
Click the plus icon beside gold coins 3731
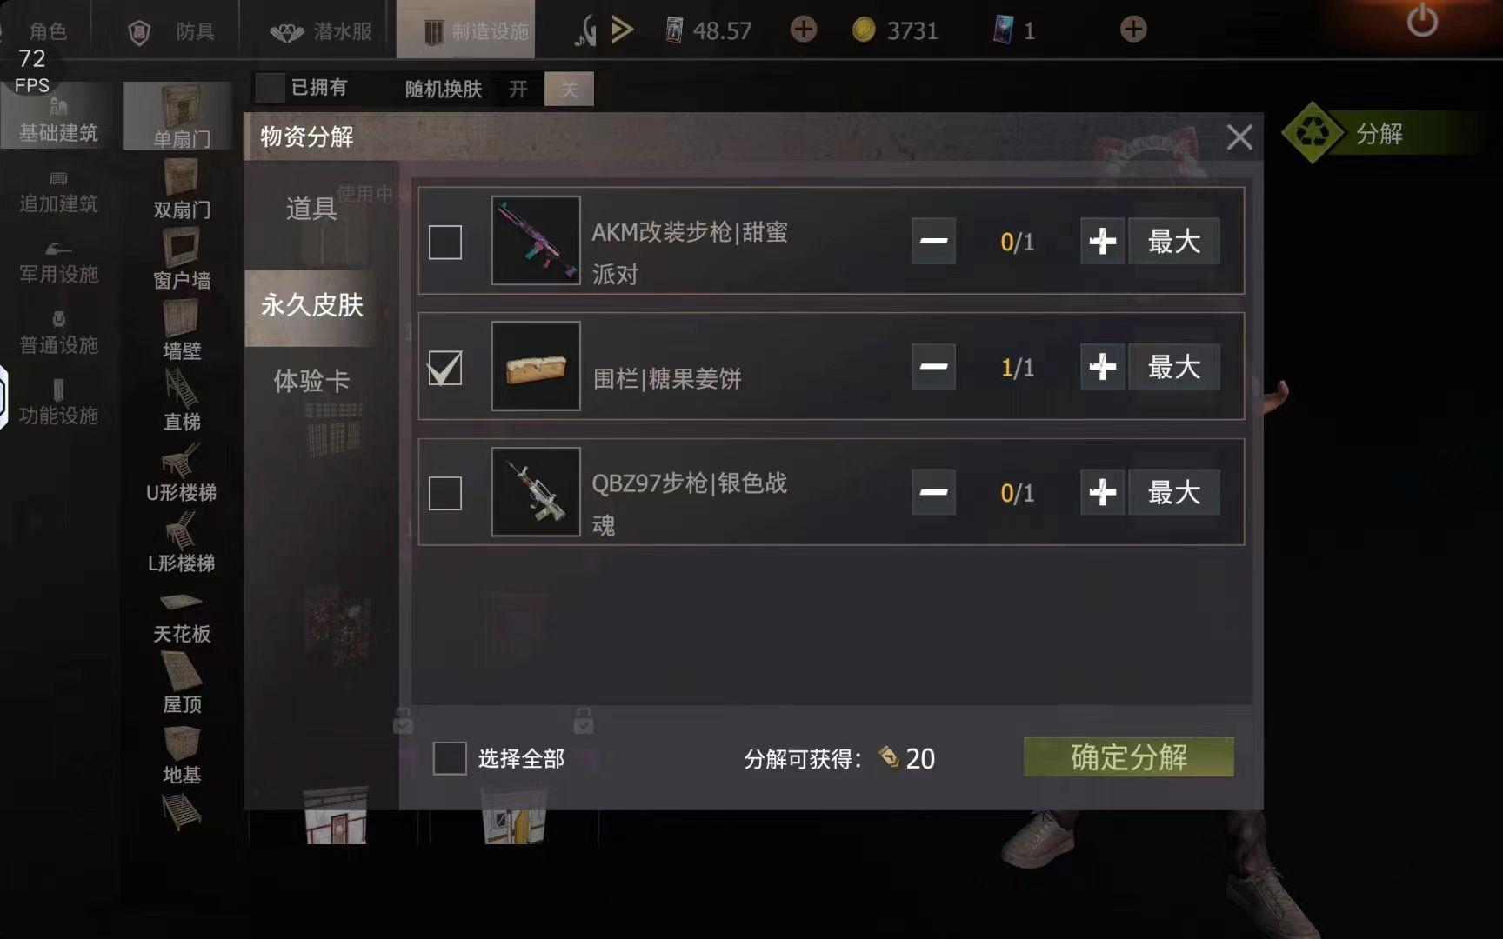[1133, 30]
